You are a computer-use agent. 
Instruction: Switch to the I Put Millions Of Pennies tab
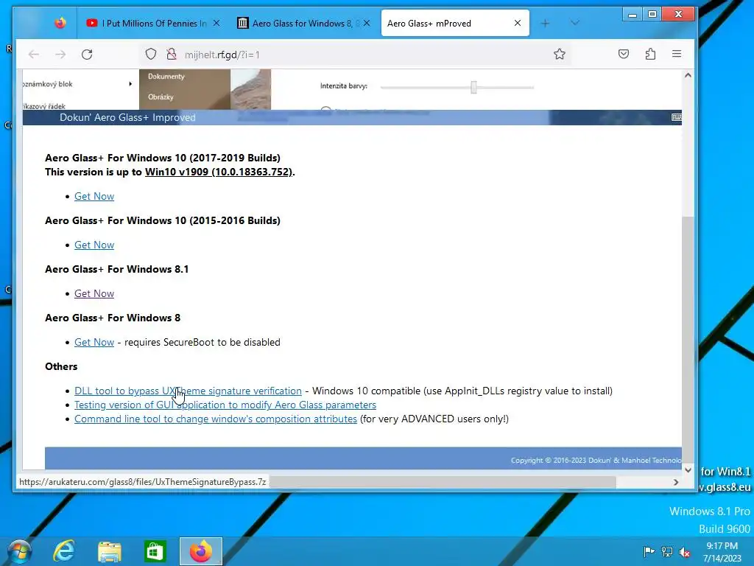tap(152, 23)
